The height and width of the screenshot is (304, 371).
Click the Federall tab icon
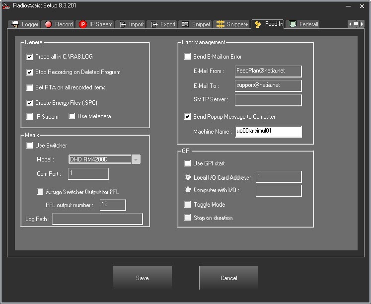tap(293, 24)
